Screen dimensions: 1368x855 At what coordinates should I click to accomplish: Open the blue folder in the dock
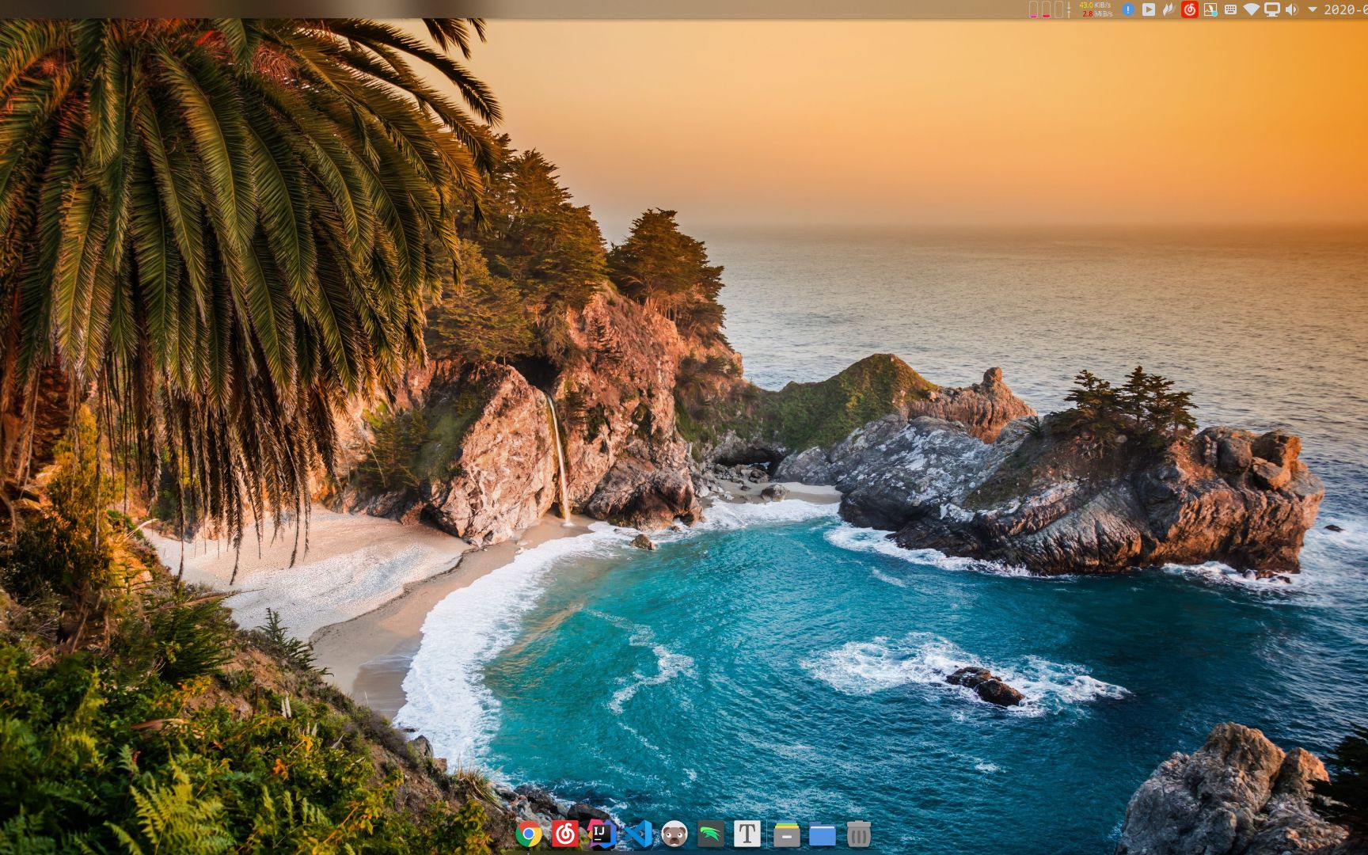822,834
